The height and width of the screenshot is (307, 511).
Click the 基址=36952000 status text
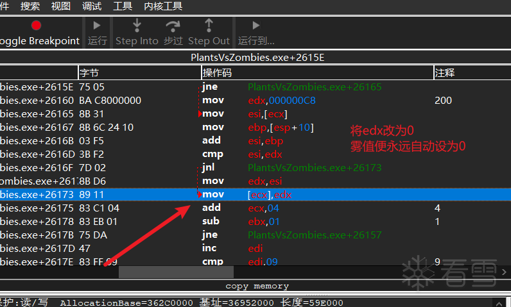(x=237, y=303)
